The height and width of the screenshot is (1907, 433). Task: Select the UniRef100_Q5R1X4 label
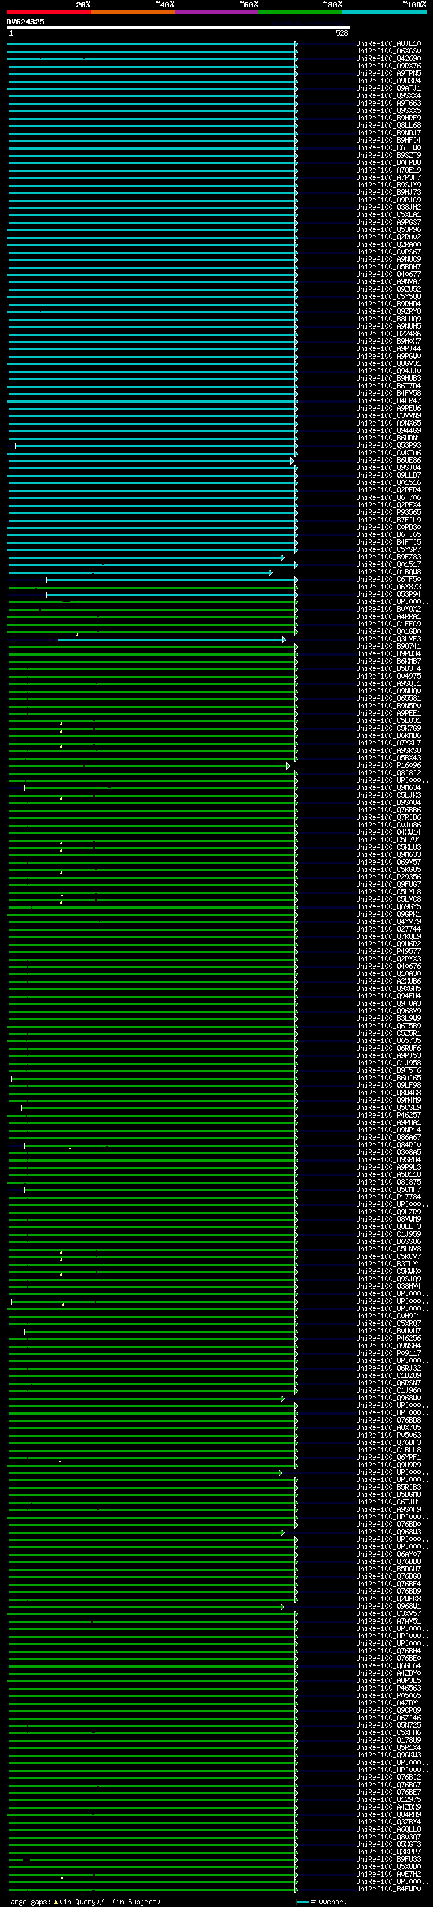point(388,1747)
